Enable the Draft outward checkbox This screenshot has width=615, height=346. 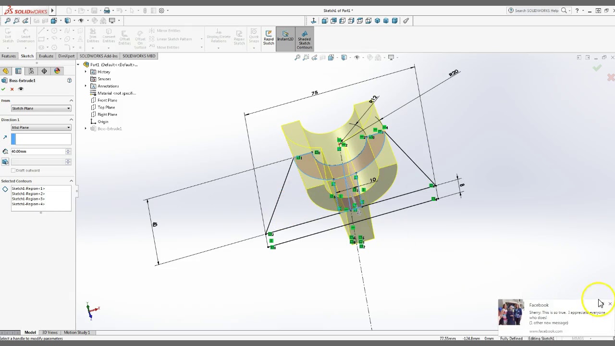click(13, 170)
